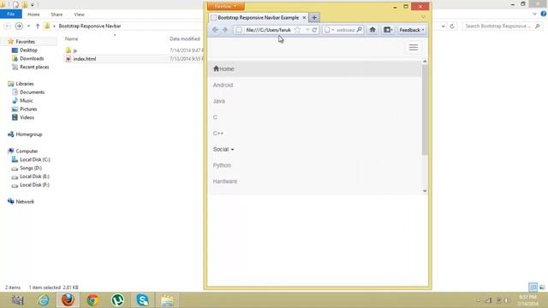The image size is (548, 308).
Task: Click the search magnifier in Firefox
Action: click(359, 30)
